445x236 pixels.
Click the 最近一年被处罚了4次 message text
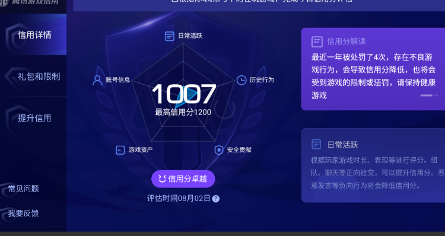click(x=373, y=76)
